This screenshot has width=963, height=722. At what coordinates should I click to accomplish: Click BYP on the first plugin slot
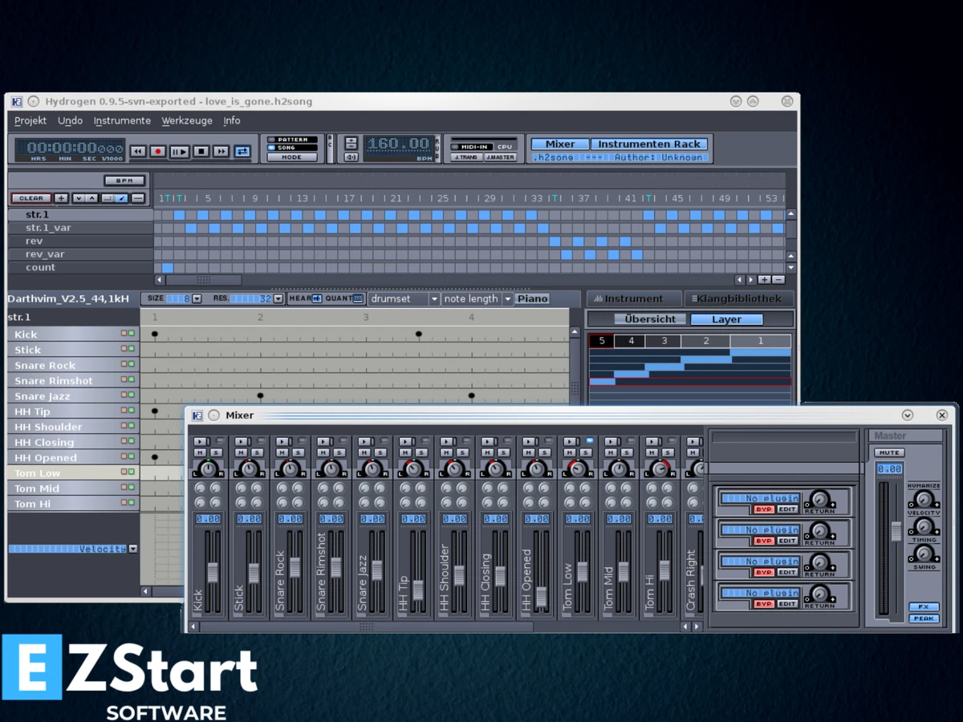click(x=762, y=509)
